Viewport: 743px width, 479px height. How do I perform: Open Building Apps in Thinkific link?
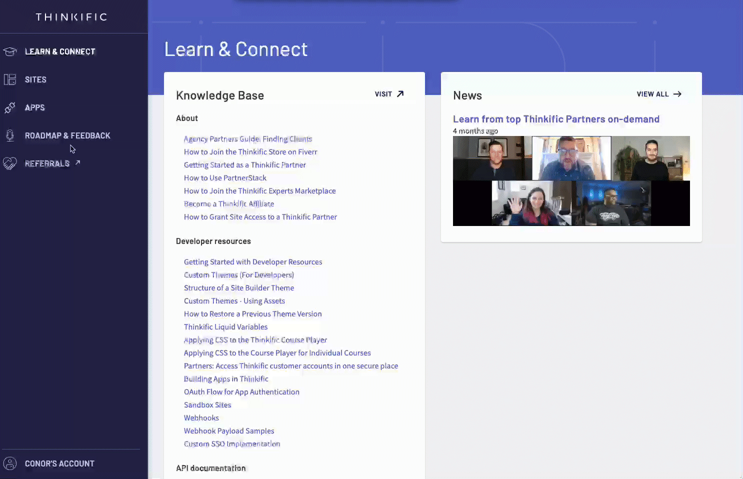pos(226,379)
